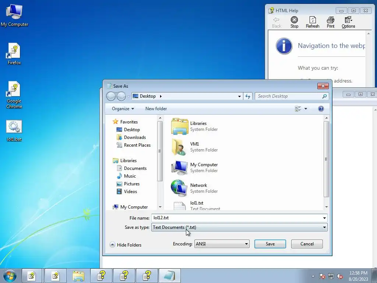Open the File name dropdown arrow
This screenshot has width=377, height=283.
click(324, 218)
